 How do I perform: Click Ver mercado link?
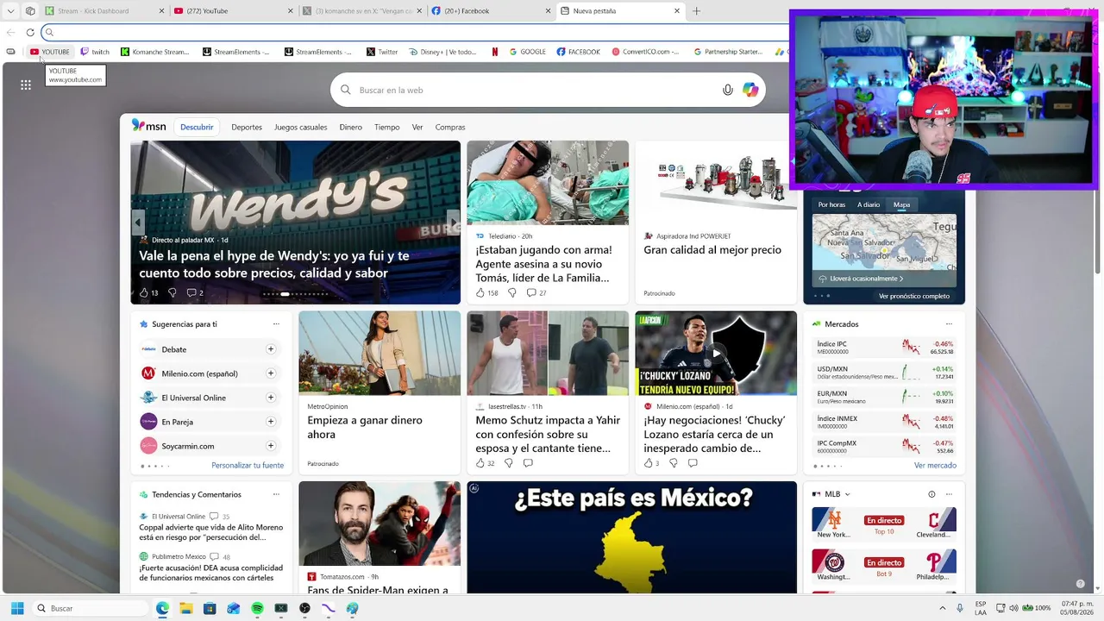click(935, 466)
